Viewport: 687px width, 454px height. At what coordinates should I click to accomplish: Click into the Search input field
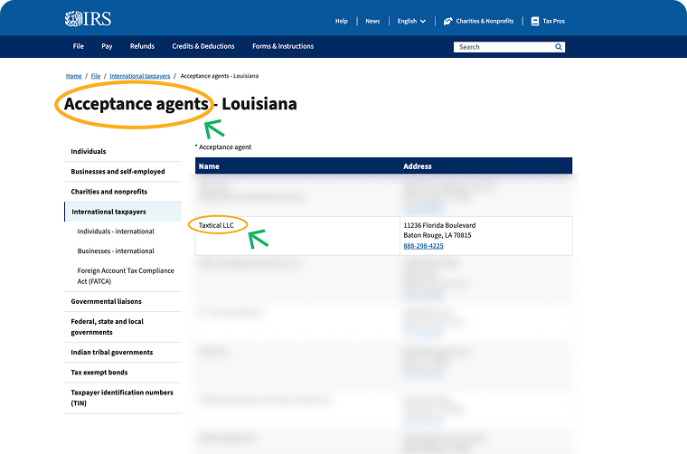pyautogui.click(x=502, y=47)
